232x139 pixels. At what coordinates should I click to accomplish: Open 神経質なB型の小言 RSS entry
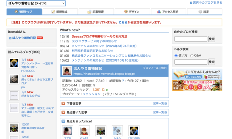33,128
